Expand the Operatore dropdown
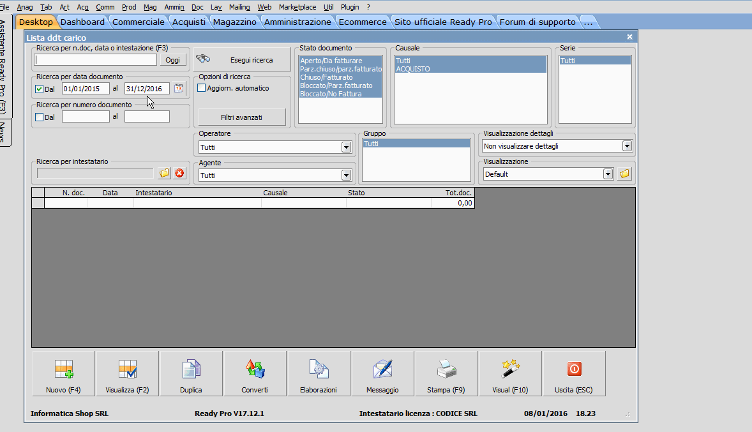Viewport: 752px width, 432px height. [346, 147]
